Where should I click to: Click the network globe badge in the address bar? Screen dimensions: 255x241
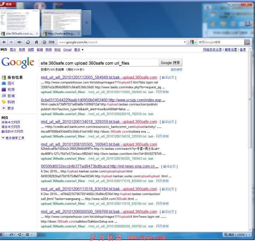[49, 42]
